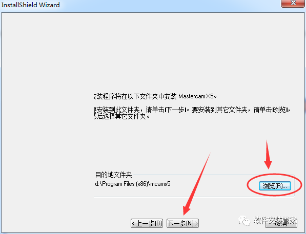Click the 软件安装管家 watermark text
This screenshot has height=234, width=306.
point(275,220)
